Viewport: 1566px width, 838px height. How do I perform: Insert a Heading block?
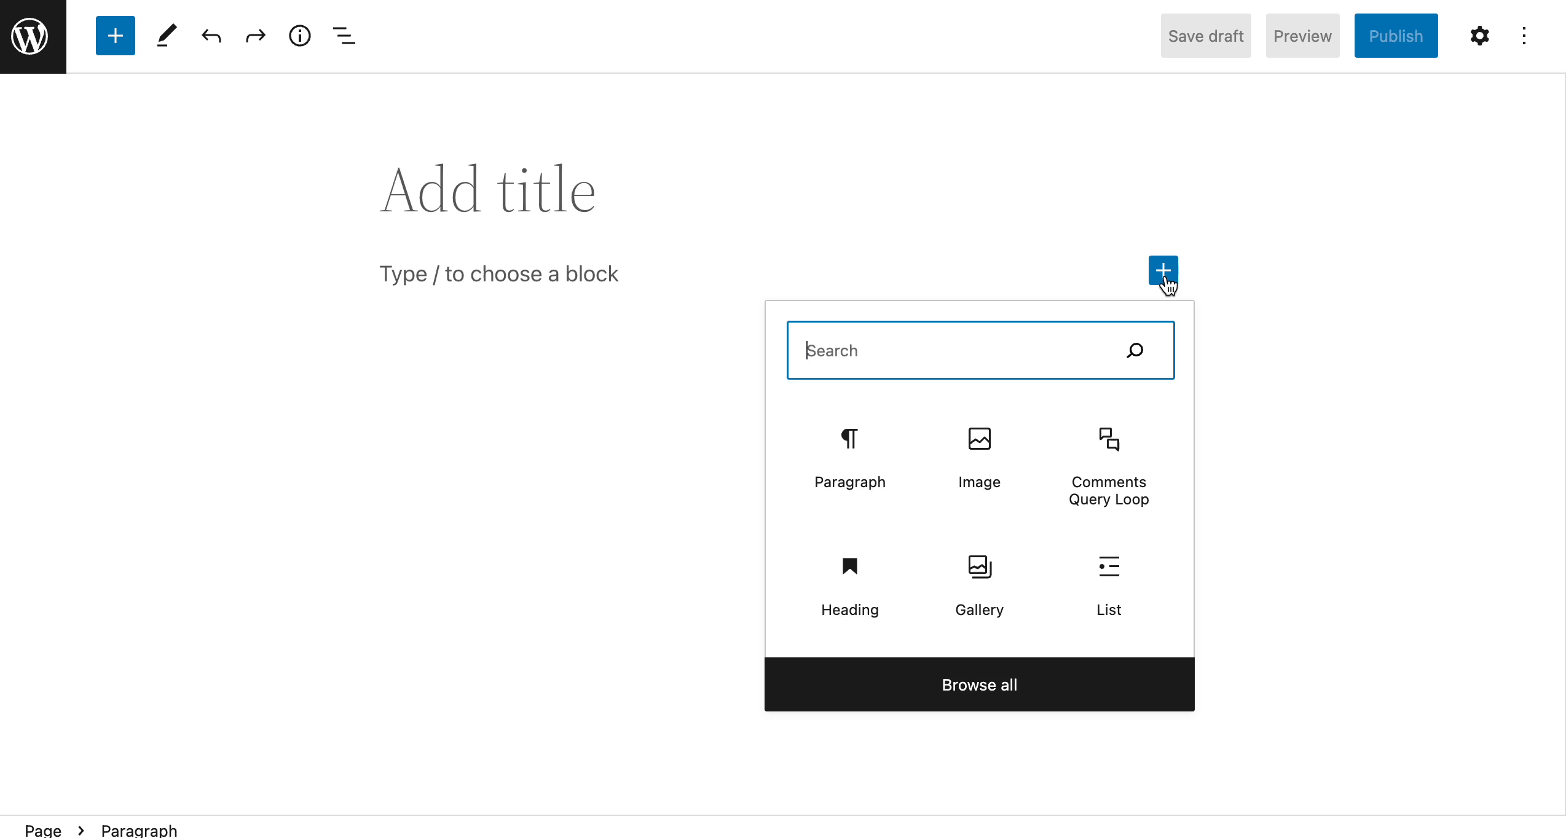click(x=850, y=586)
